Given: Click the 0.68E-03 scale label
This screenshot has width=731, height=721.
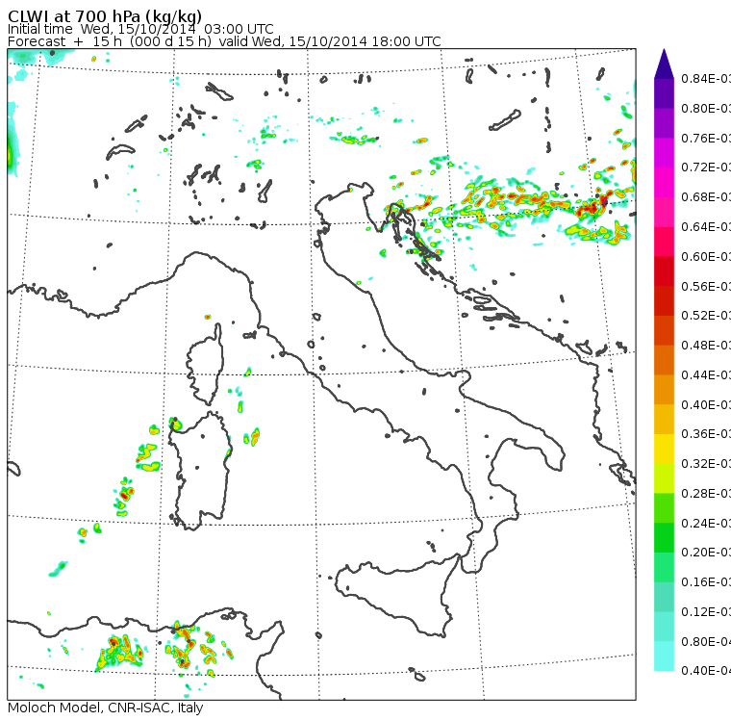Looking at the screenshot, I should (x=706, y=197).
